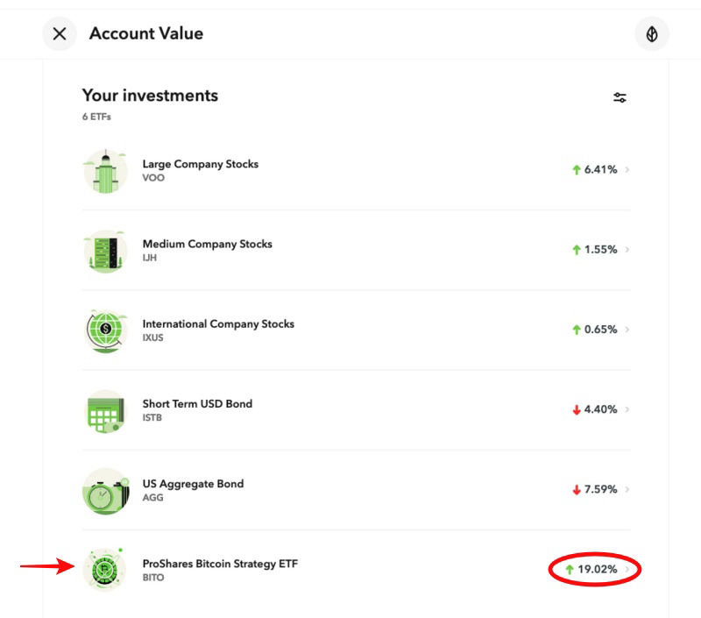This screenshot has height=618, width=701.
Task: Select the Medium Company Stocks icon
Action: [104, 251]
